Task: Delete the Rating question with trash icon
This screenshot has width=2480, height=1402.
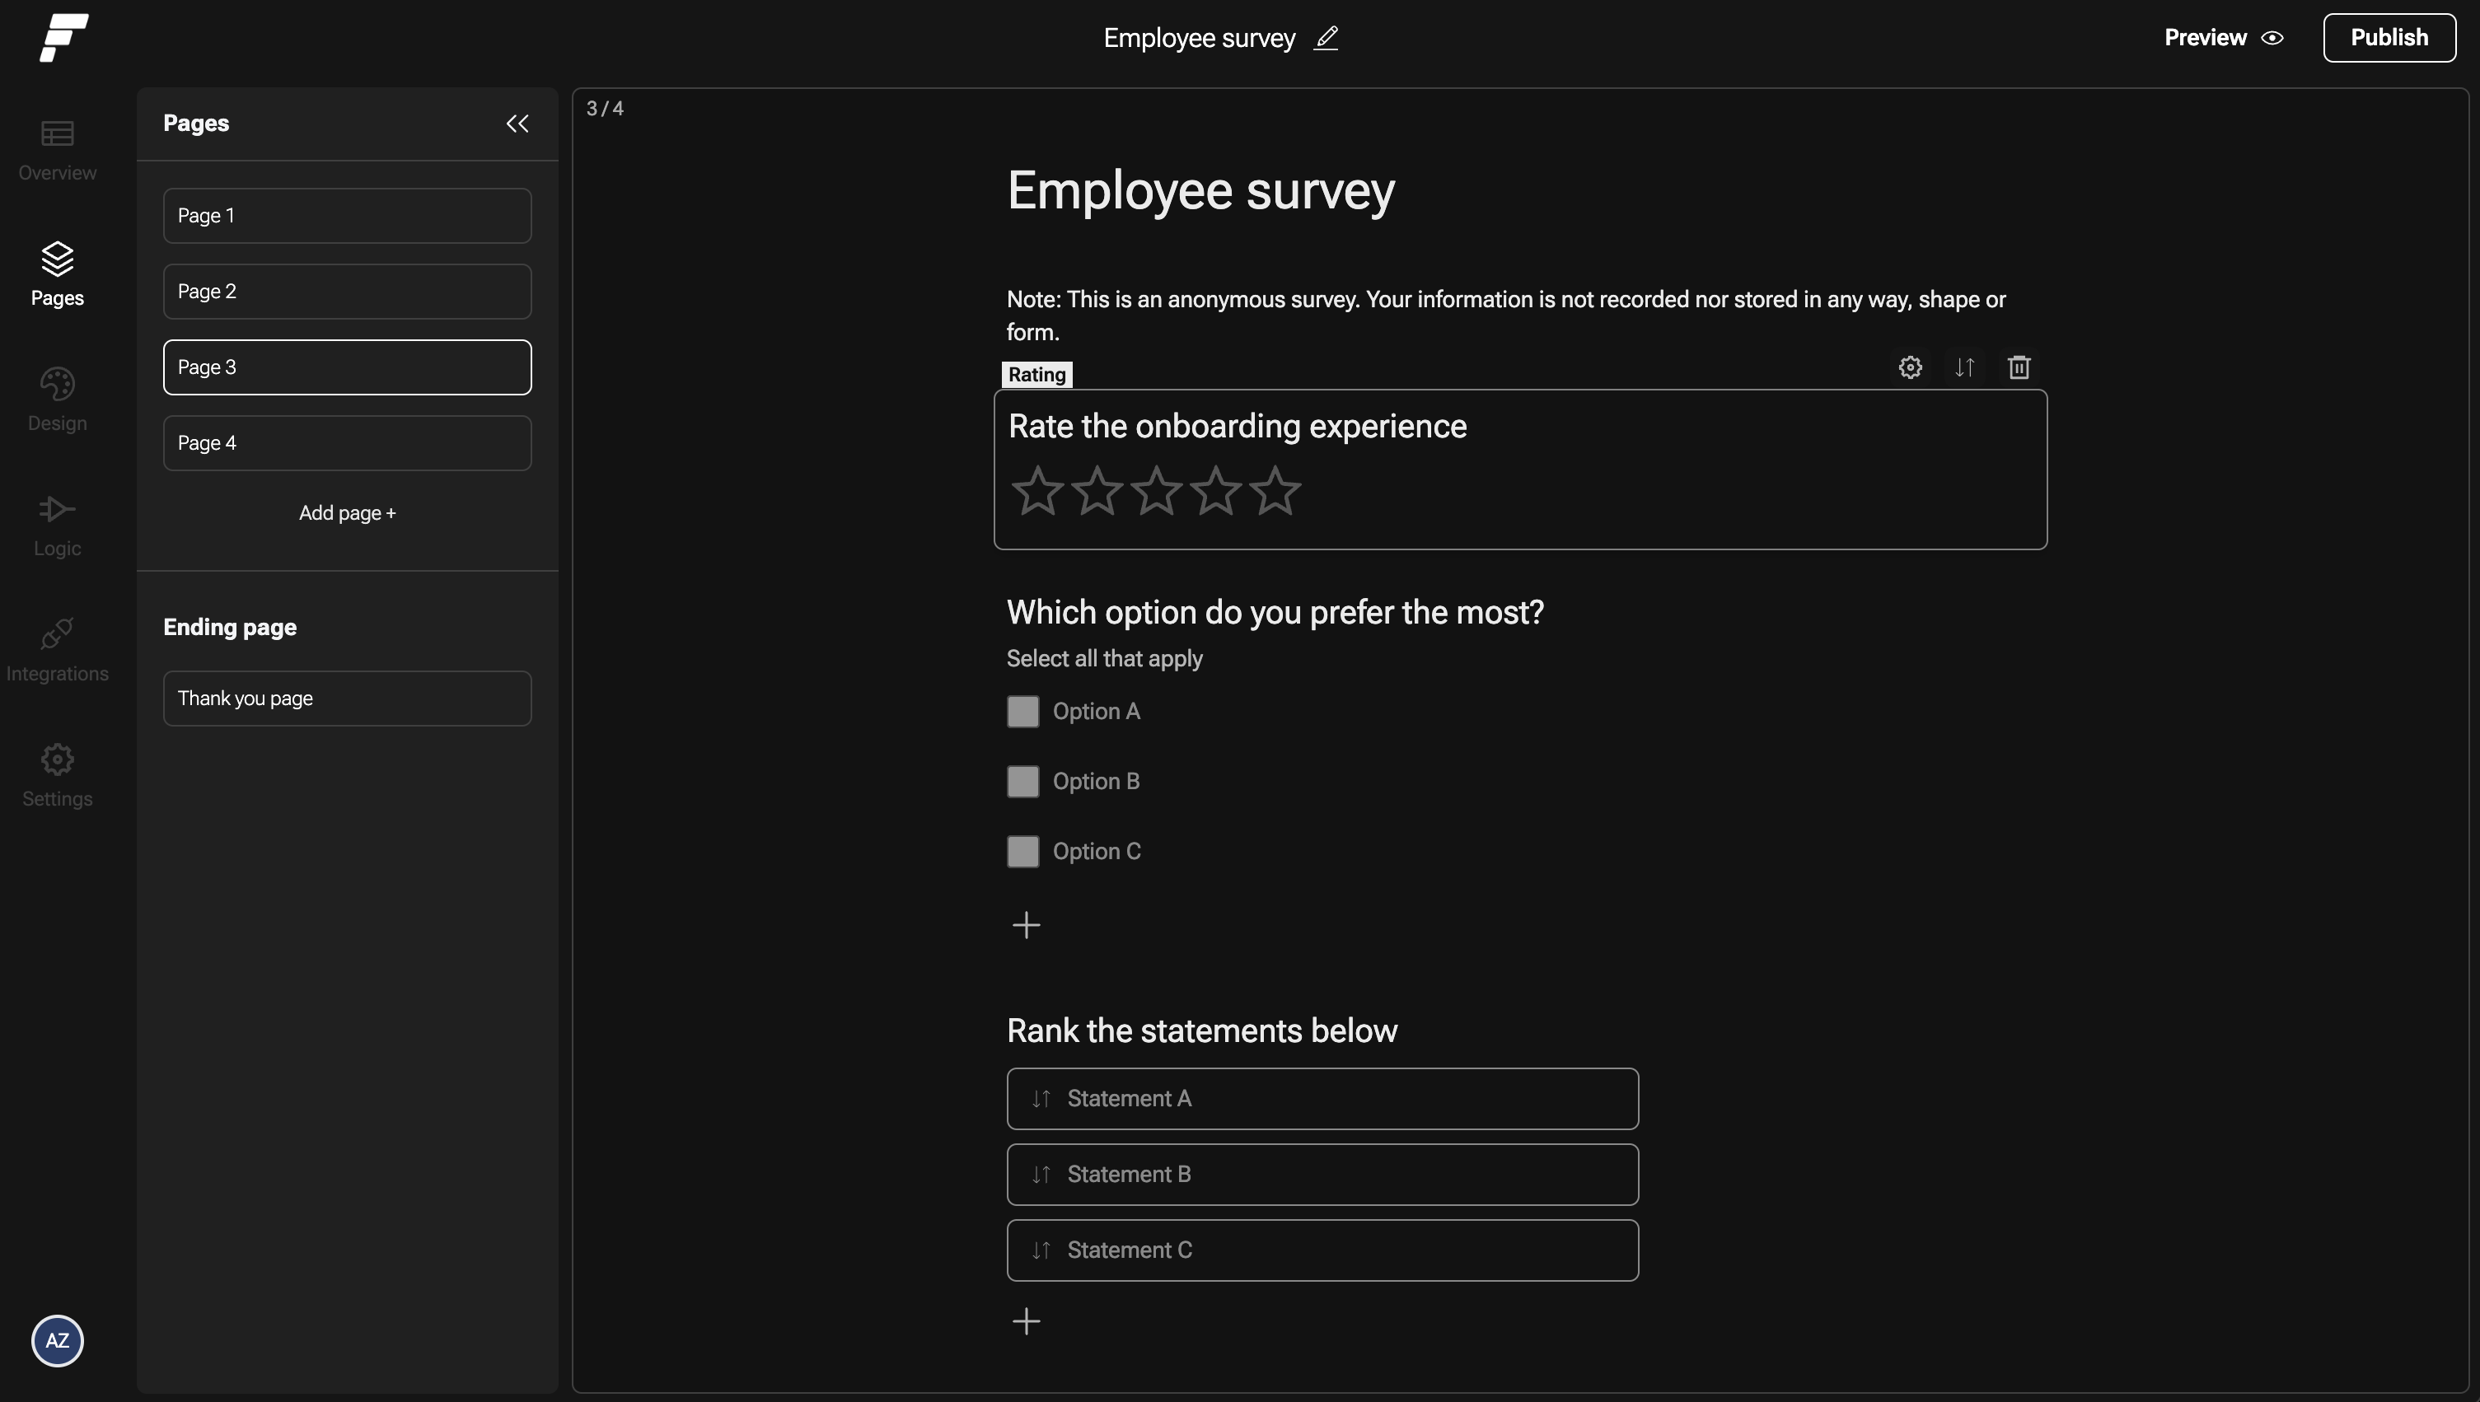Action: coord(2019,367)
